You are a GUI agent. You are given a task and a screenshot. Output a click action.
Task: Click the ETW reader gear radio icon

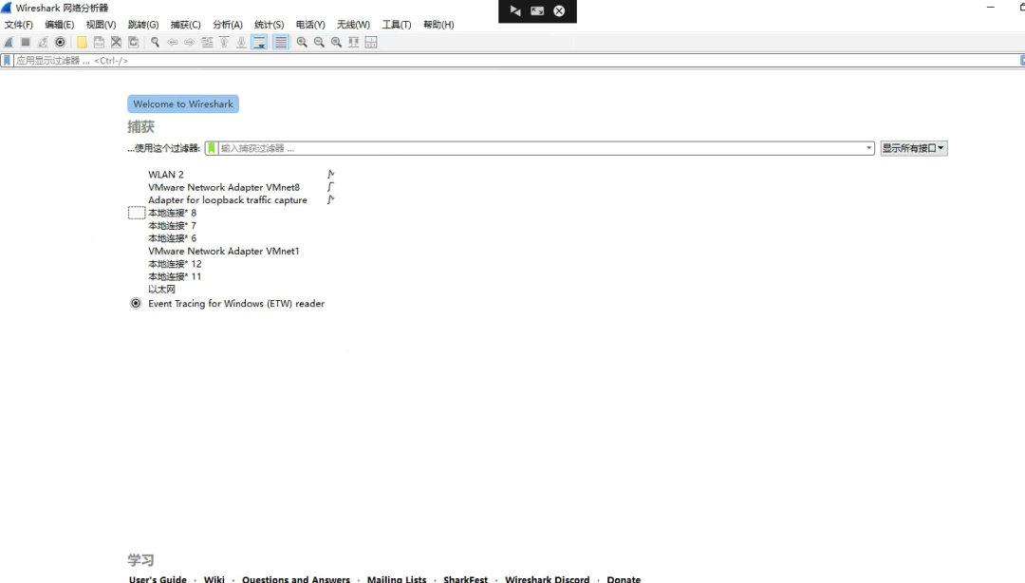tap(136, 303)
